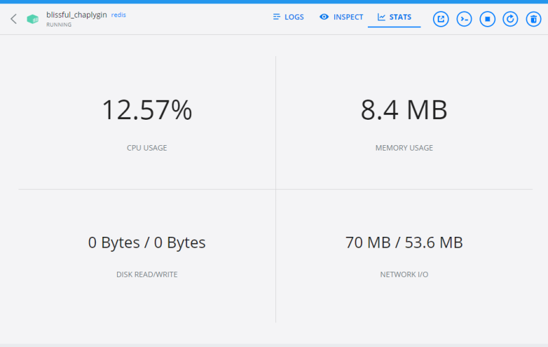Click the 0 Bytes disk read/write value
This screenshot has width=548, height=347.
(147, 242)
